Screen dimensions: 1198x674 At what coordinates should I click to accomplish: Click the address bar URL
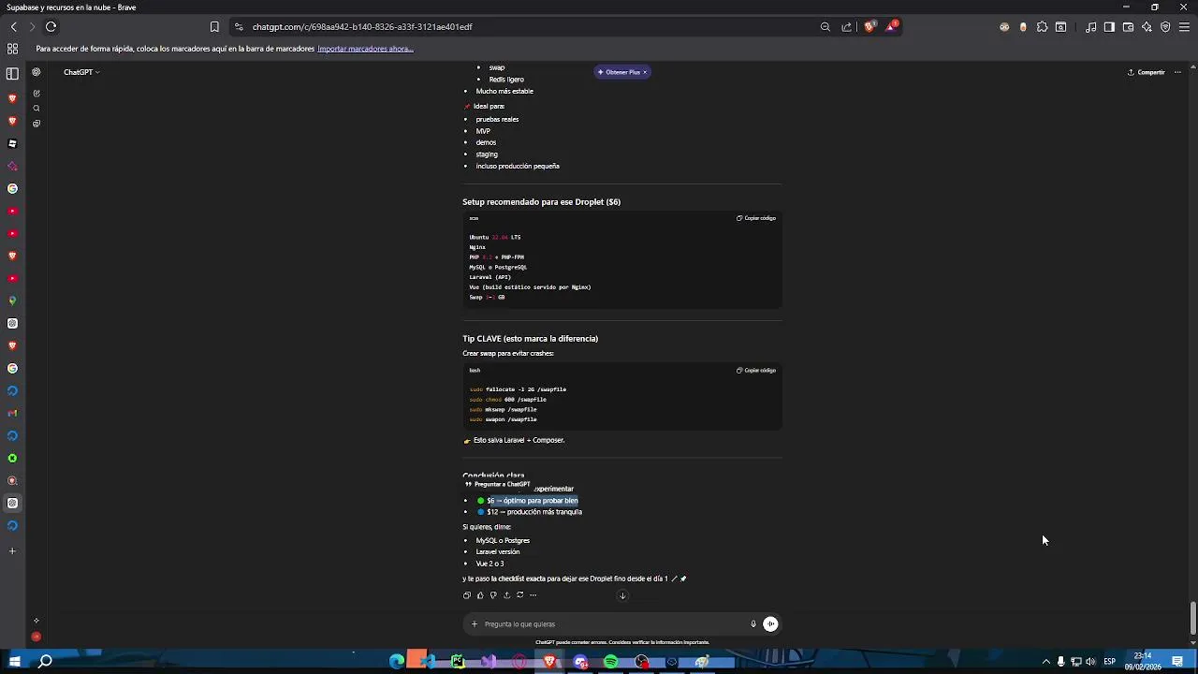(x=362, y=27)
